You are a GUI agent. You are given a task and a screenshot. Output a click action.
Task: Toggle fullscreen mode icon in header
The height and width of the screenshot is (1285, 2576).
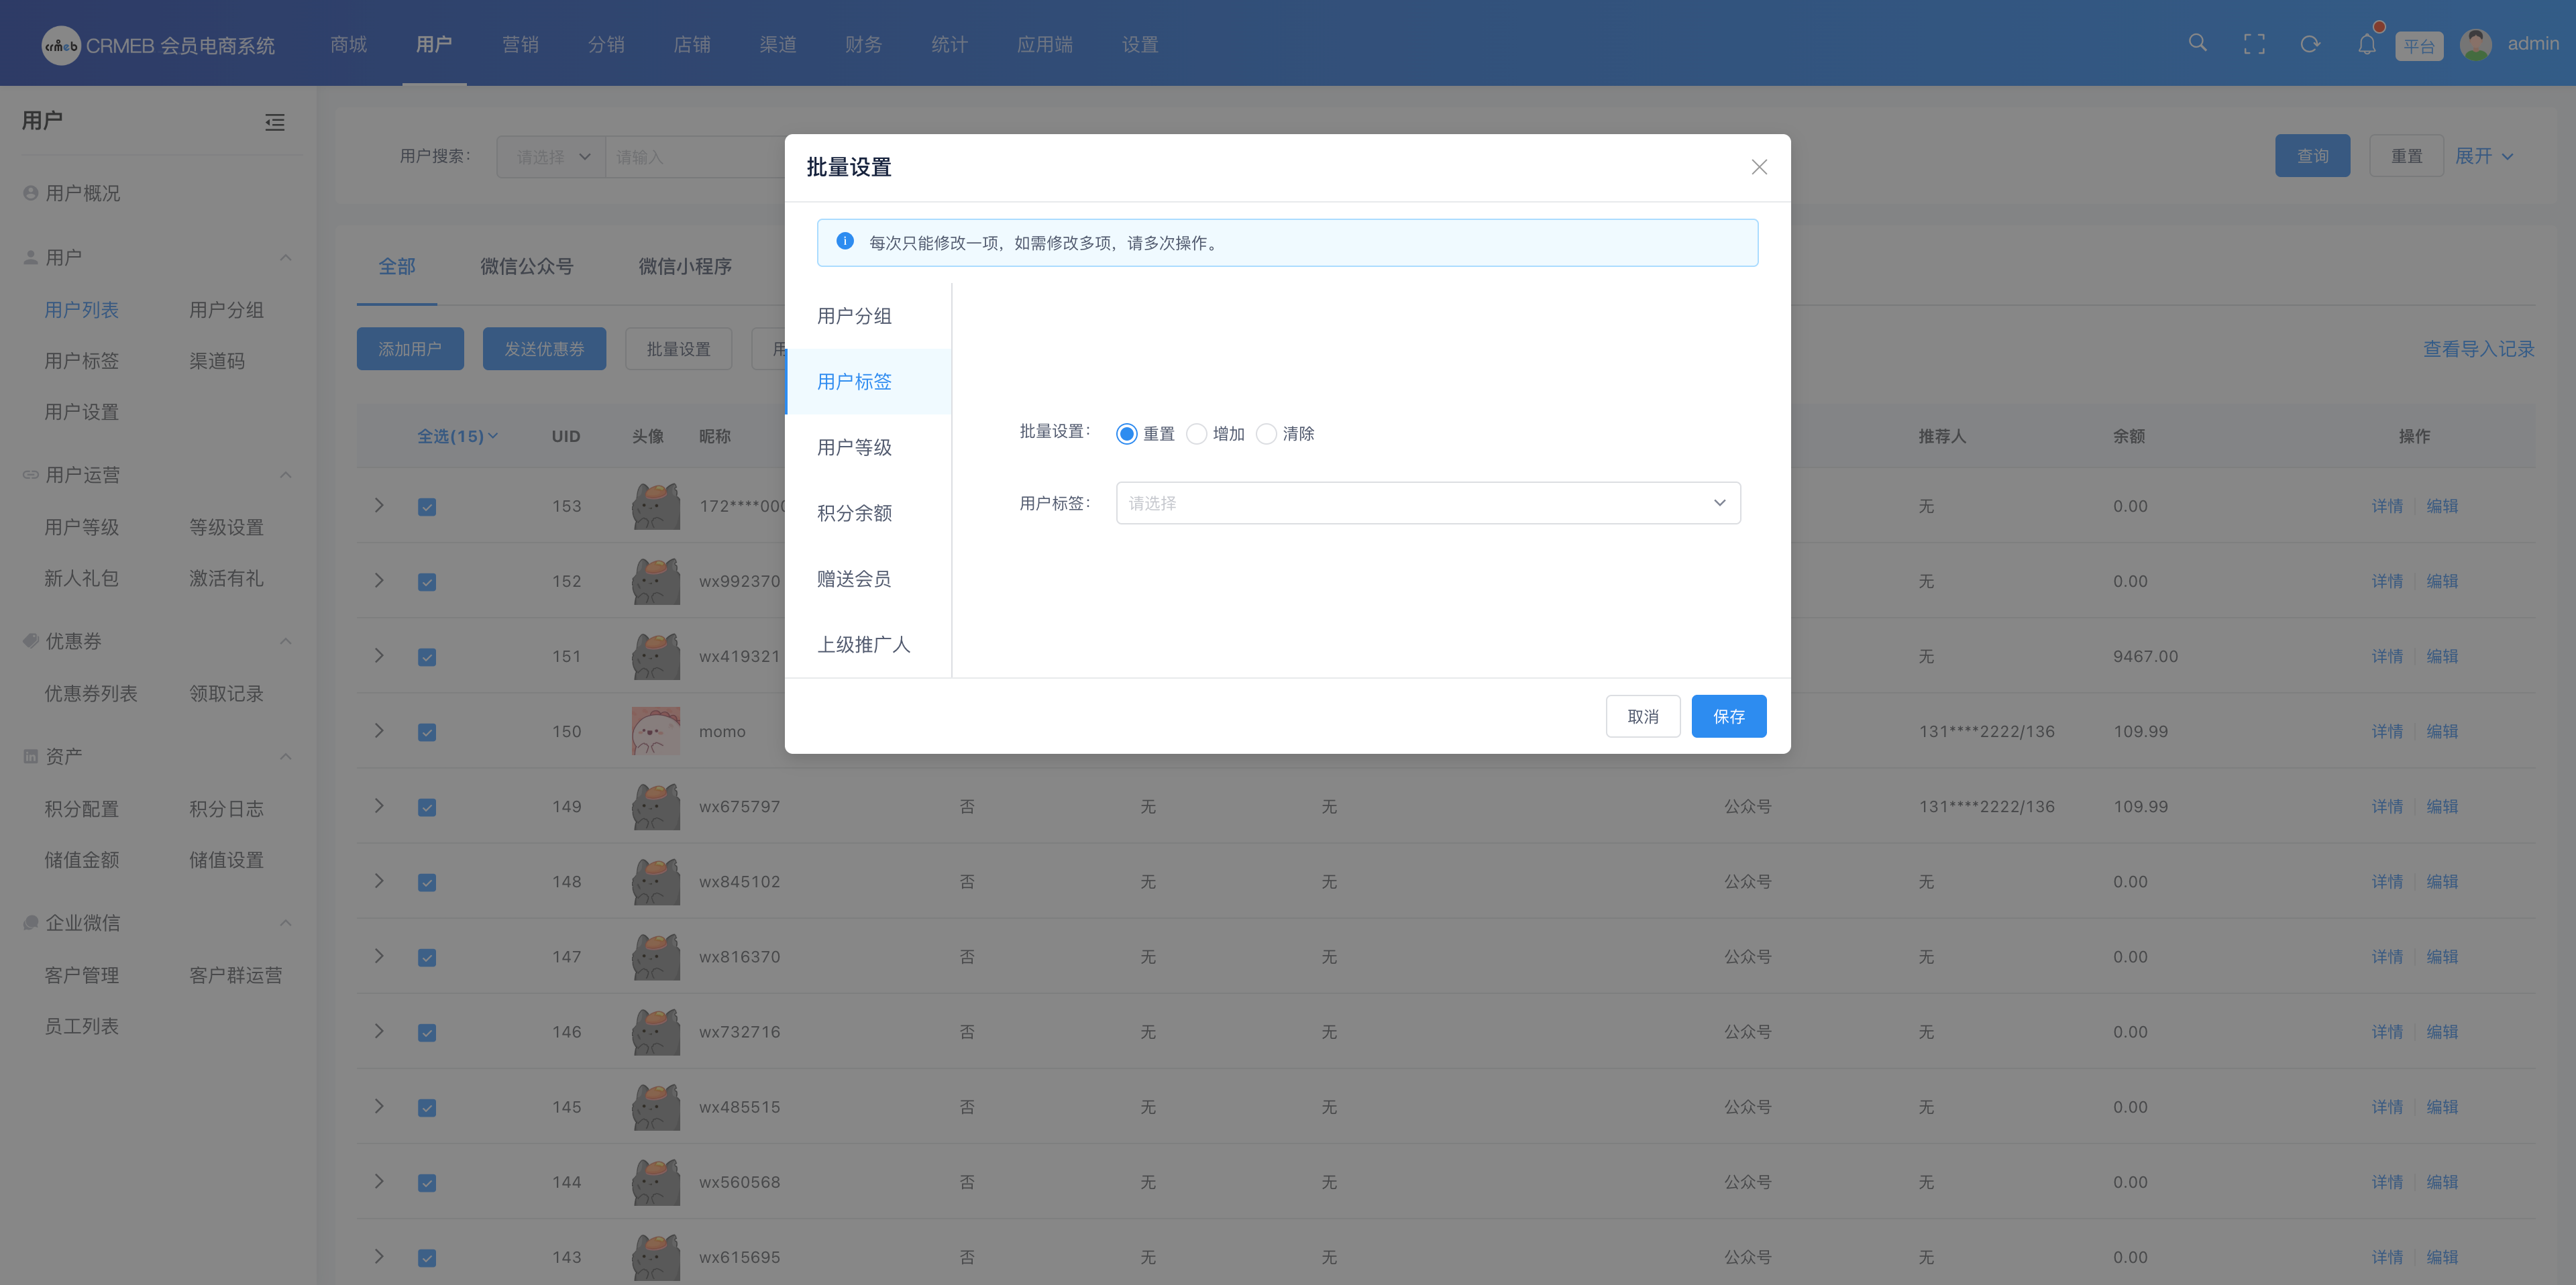click(x=2254, y=44)
